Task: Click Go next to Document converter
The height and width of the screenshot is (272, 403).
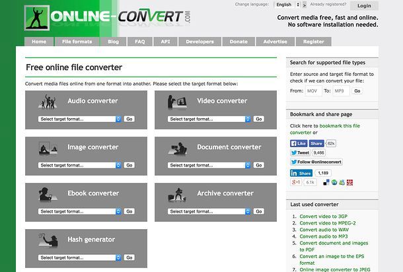Action: (x=259, y=165)
